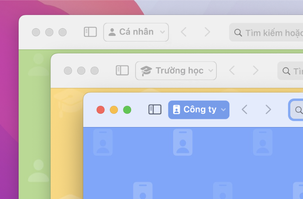Viewport: 303px width, 199px height.
Task: Go back in the Cá nhân window
Action: (x=184, y=32)
